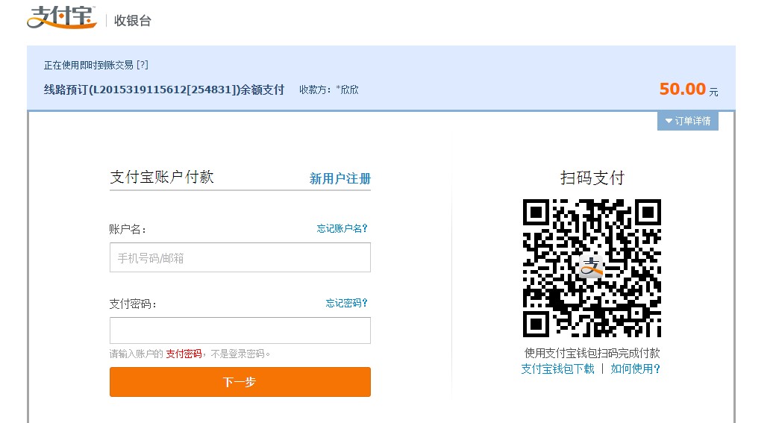The image size is (776, 423).
Task: Click the QR code for 扫码支付
Action: [x=592, y=268]
